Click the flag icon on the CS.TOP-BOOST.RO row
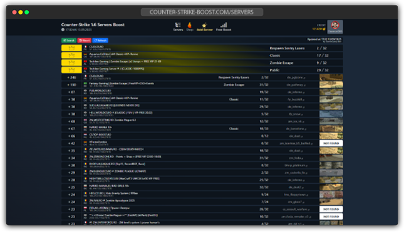404x232 pixels. 85,135
